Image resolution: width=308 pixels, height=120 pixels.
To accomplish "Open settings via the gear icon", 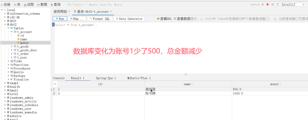I will tap(263, 4).
